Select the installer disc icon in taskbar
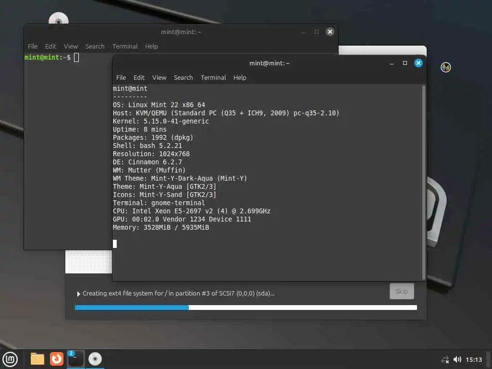 tap(95, 359)
